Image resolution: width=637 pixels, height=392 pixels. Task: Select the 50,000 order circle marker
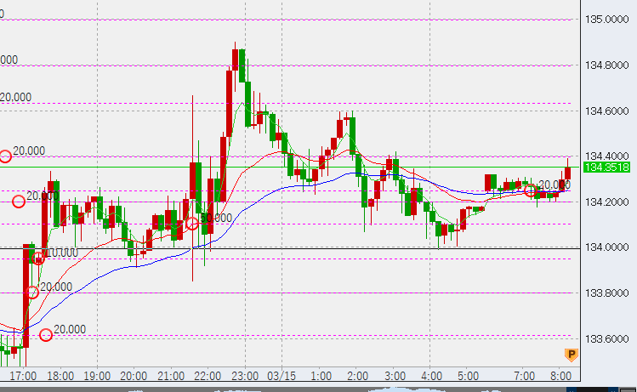click(x=192, y=224)
